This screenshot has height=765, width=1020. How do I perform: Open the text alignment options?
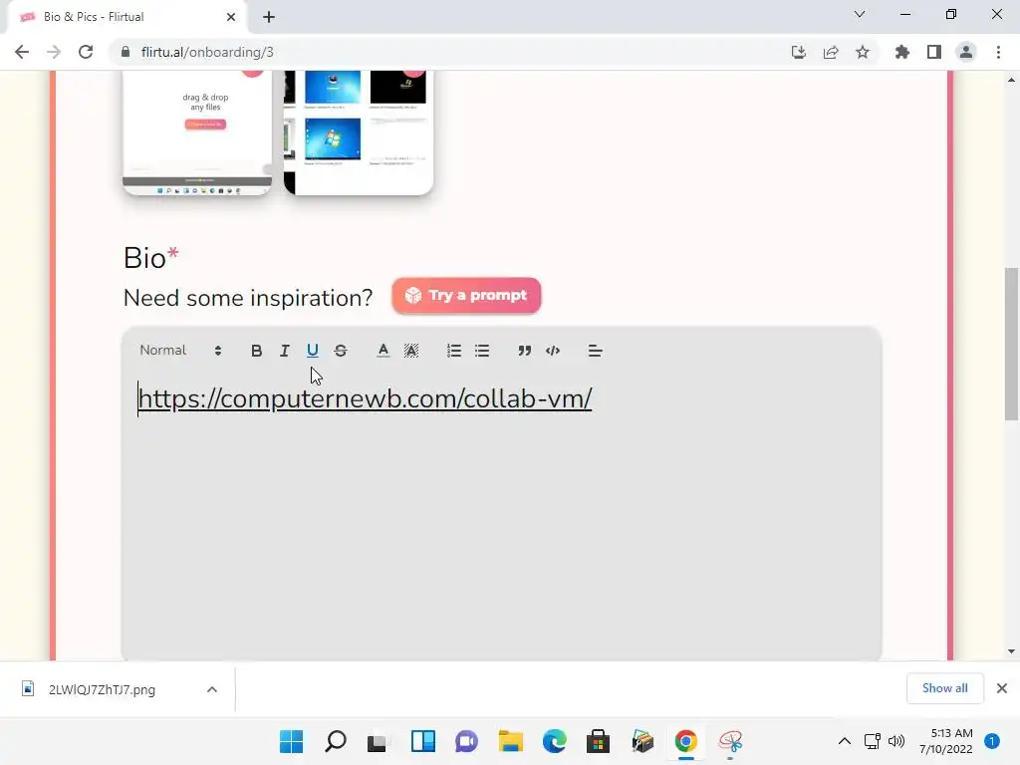tap(595, 351)
